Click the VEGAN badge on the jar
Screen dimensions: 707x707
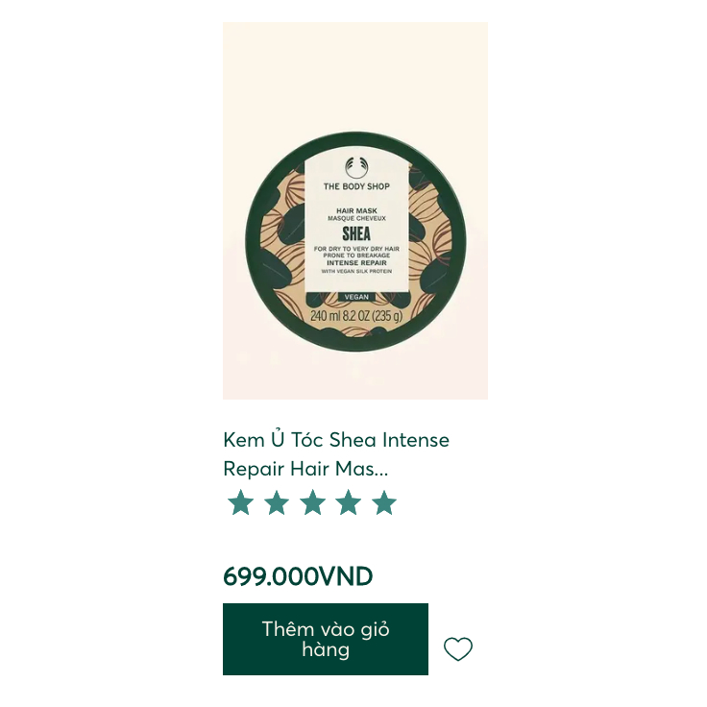(356, 297)
